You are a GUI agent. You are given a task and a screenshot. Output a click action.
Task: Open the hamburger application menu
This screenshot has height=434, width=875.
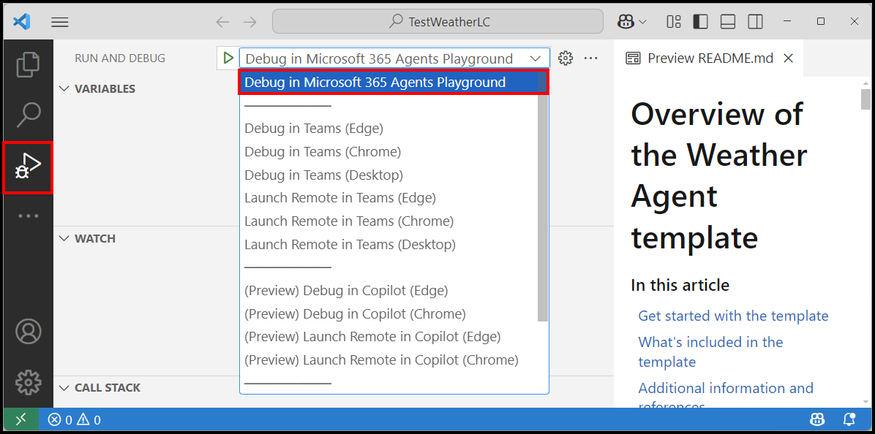(x=59, y=21)
